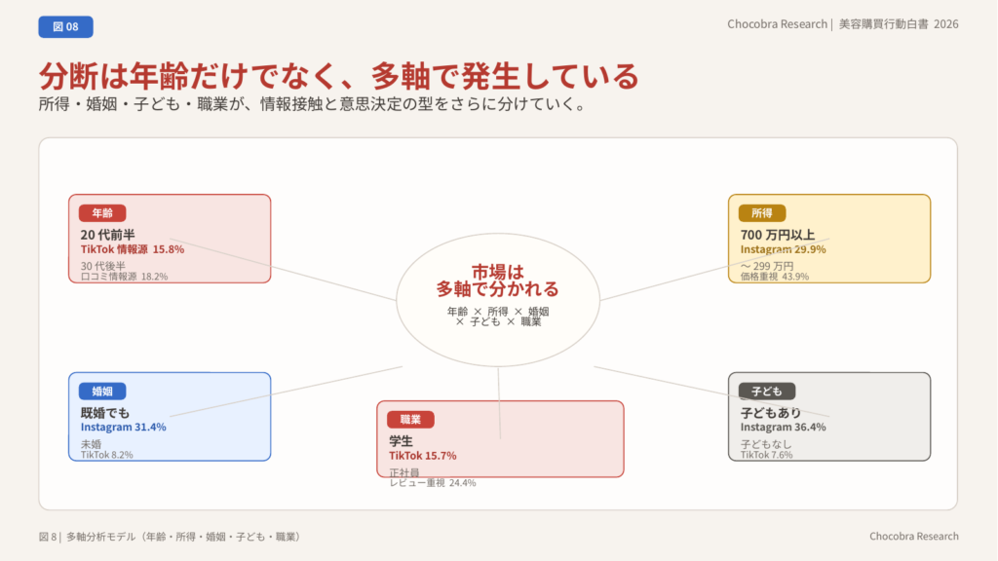Click the TikTok 情報源 15.8% value

pyautogui.click(x=133, y=249)
